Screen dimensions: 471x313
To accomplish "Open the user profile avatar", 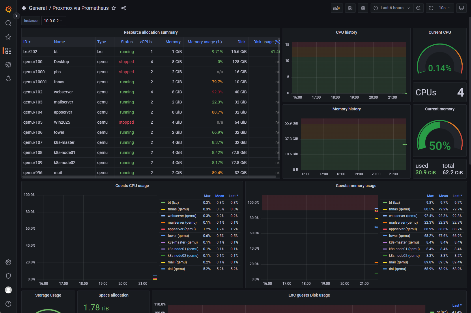I will pyautogui.click(x=8, y=290).
